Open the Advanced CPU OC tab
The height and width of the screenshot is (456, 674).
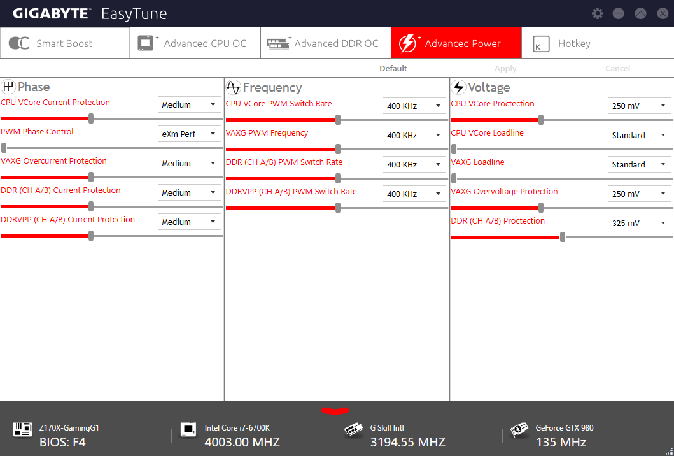pyautogui.click(x=195, y=43)
